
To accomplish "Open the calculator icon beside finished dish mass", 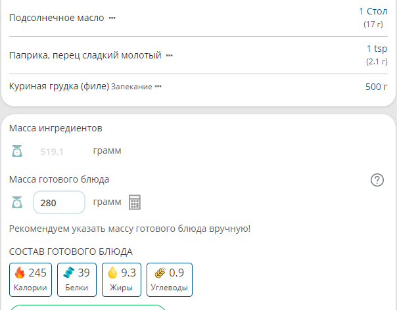I will [x=135, y=202].
